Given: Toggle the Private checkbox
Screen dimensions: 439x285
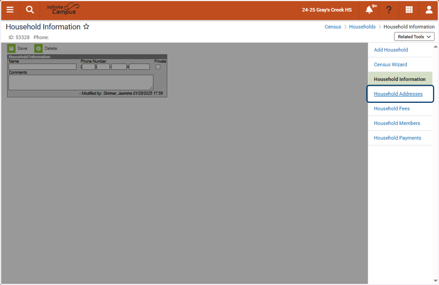Looking at the screenshot, I should [158, 67].
